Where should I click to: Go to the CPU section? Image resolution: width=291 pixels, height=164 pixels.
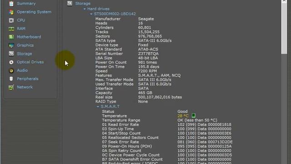(21, 20)
